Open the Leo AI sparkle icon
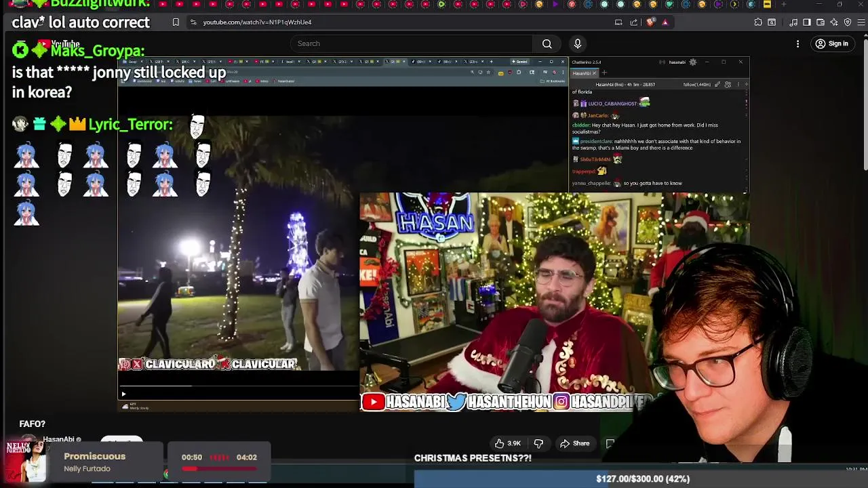The image size is (868, 488). pyautogui.click(x=834, y=22)
